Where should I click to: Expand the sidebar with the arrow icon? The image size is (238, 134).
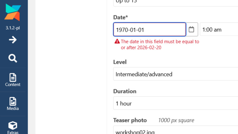tap(13, 40)
